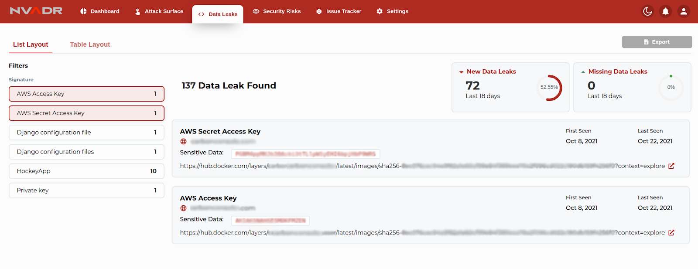The width and height of the screenshot is (698, 269).
Task: Click the 72 new data leaks count
Action: click(472, 85)
